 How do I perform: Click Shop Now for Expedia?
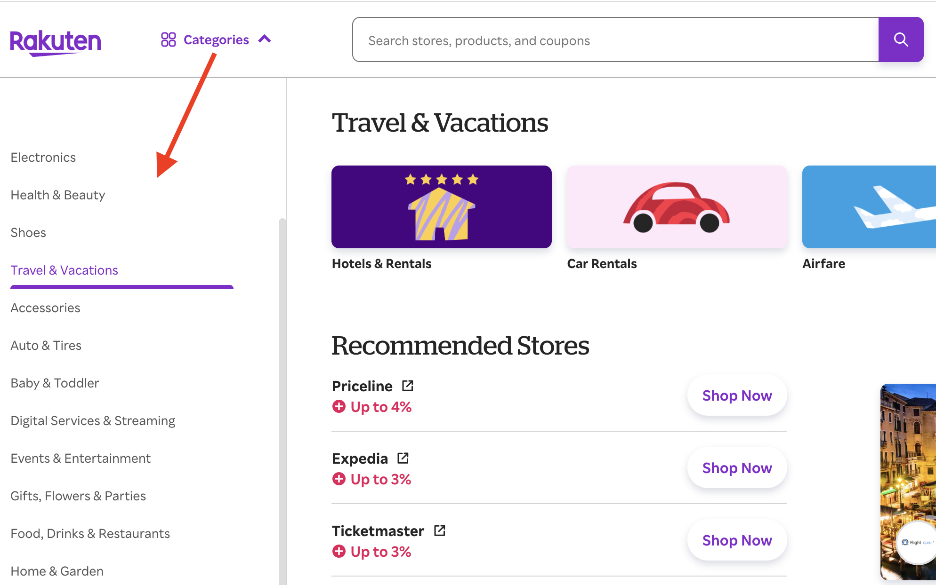tap(737, 468)
